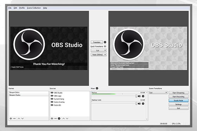Open source properties gear icon

point(59,118)
